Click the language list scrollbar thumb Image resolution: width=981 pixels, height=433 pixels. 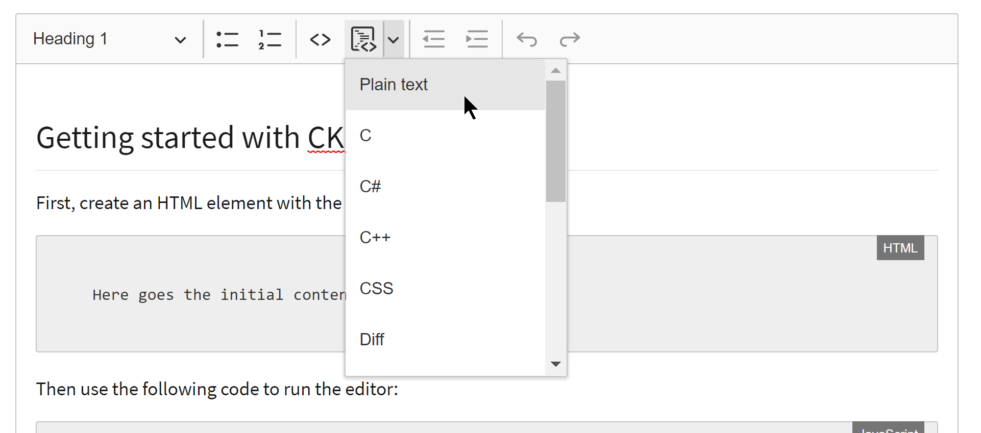tap(556, 141)
